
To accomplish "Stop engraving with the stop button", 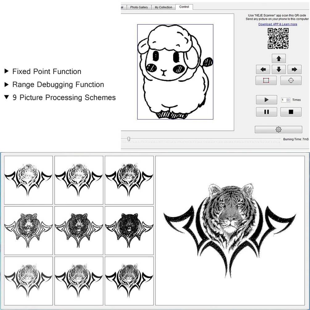I will click(291, 112).
